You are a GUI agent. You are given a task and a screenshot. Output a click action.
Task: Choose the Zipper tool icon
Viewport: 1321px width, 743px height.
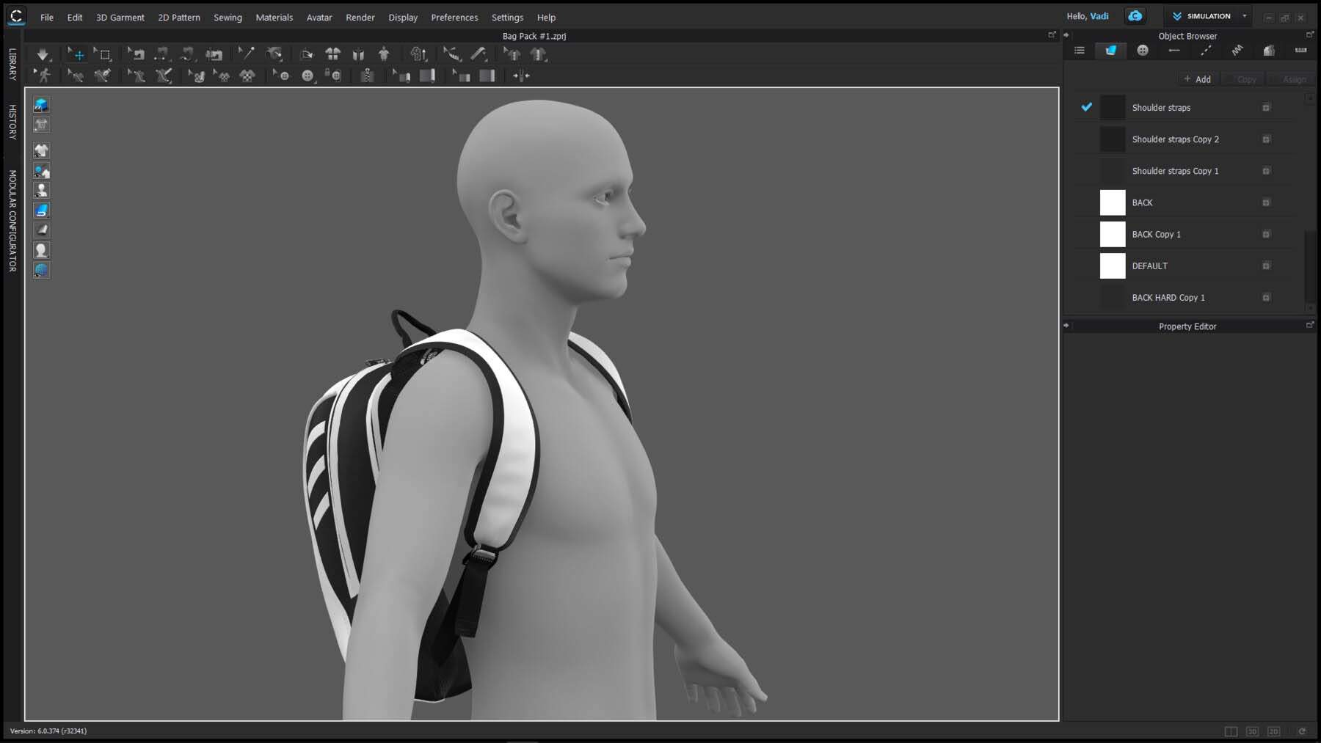pyautogui.click(x=367, y=76)
